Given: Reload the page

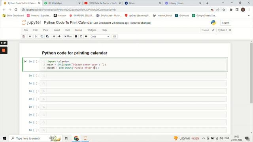Looking at the screenshot, I should click(x=16, y=9).
